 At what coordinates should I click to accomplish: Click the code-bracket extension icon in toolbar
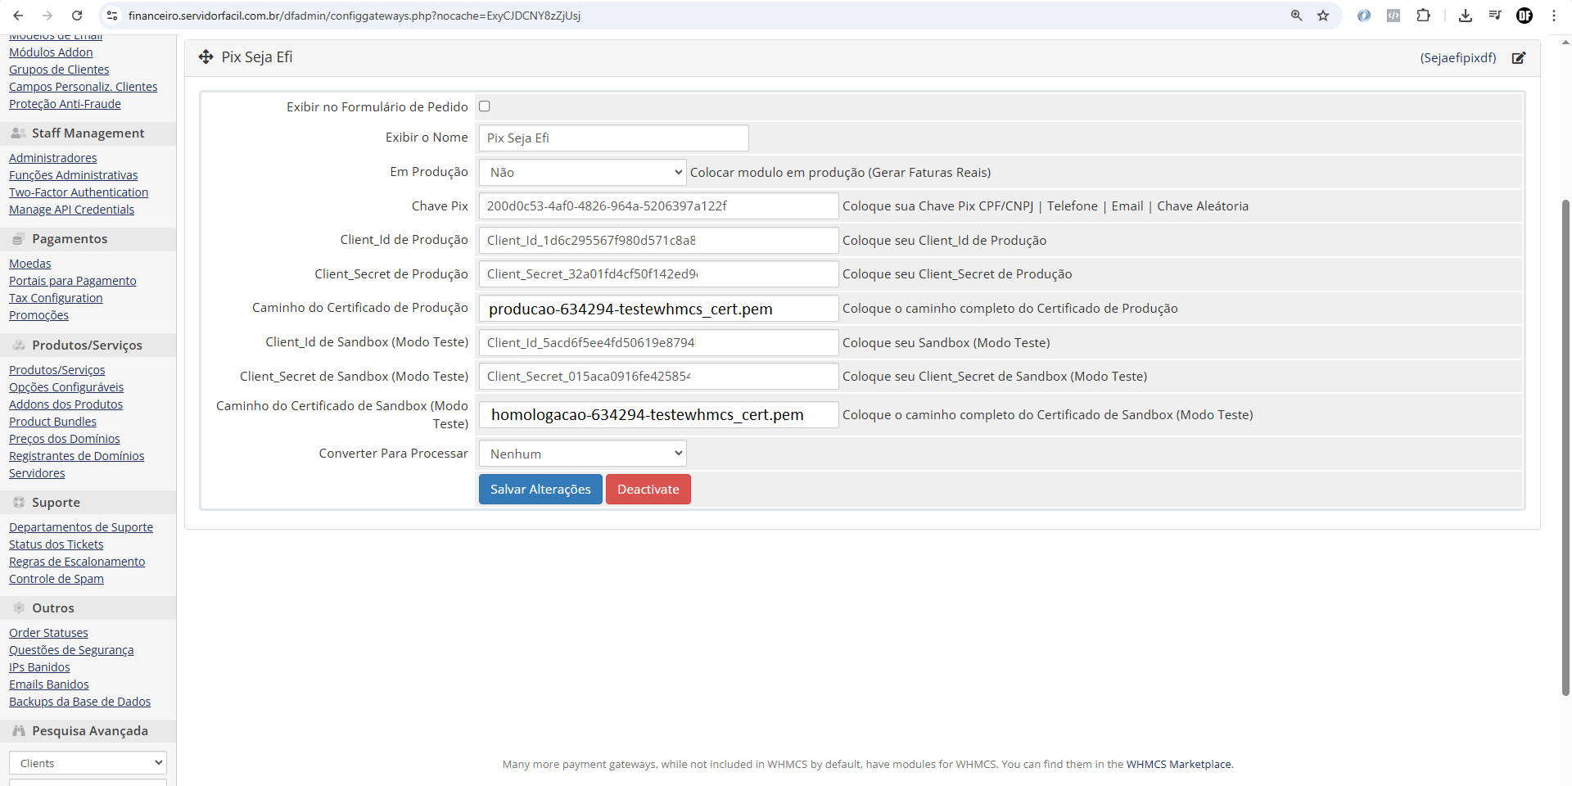(1394, 16)
